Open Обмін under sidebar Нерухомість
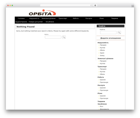140x118 pixels. click(x=102, y=50)
